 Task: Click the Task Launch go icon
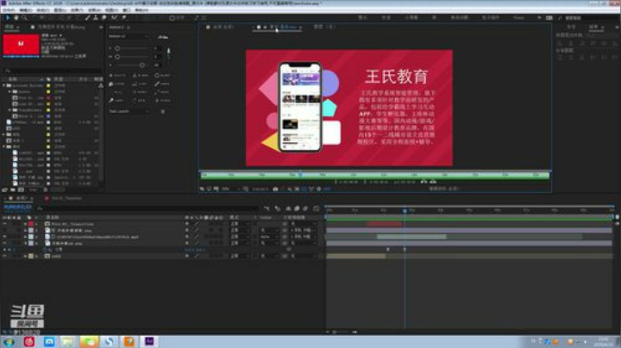[163, 111]
